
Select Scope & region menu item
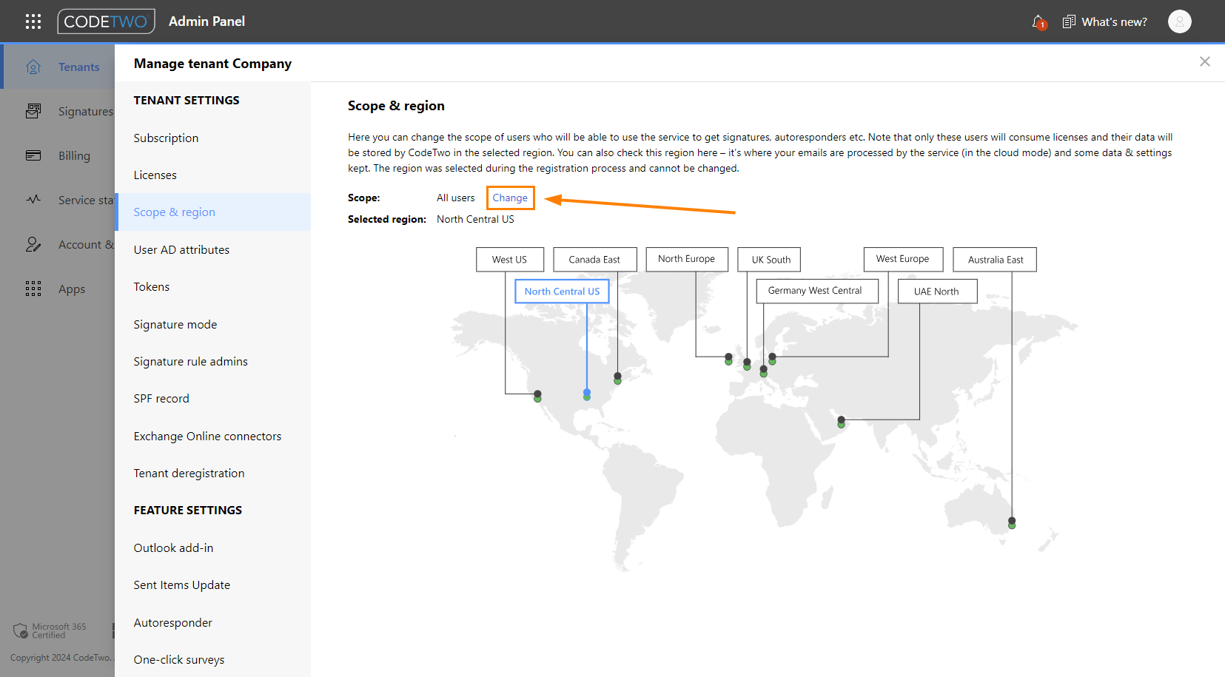click(213, 212)
